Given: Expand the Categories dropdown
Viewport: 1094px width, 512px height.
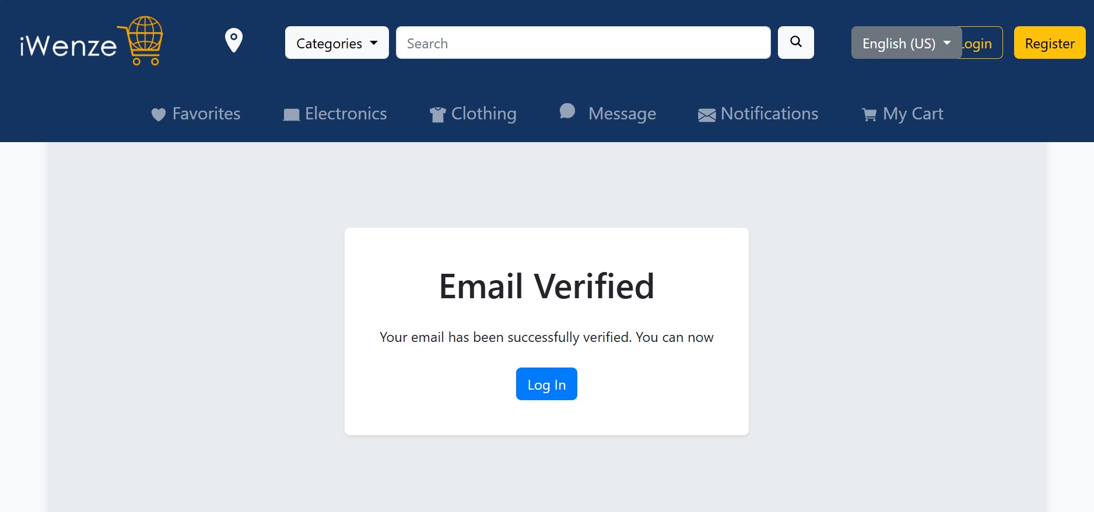Looking at the screenshot, I should (337, 43).
